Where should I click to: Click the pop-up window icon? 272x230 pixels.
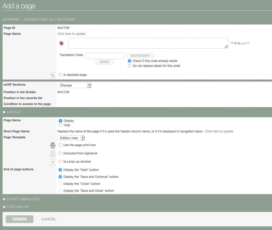pyautogui.click(x=53, y=162)
